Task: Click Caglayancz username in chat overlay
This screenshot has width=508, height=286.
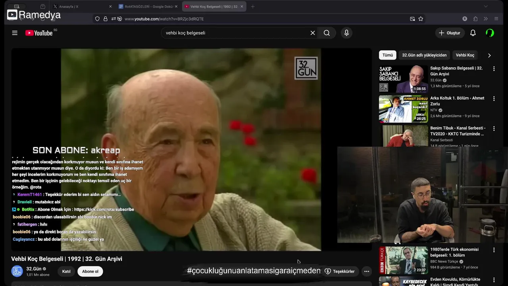Action: pyautogui.click(x=23, y=240)
